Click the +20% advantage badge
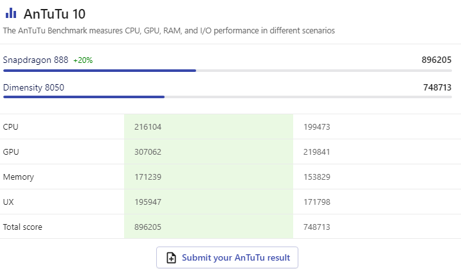Screen dimensions: 461x269 click(83, 60)
